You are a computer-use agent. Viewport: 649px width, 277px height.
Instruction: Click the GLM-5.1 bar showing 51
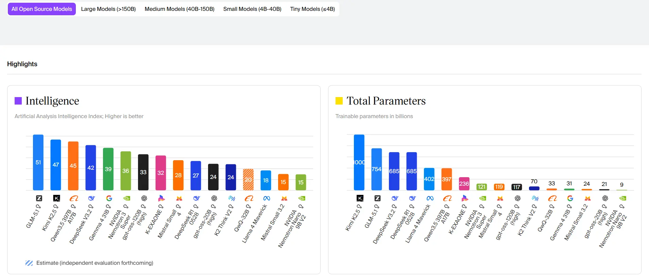click(x=38, y=162)
